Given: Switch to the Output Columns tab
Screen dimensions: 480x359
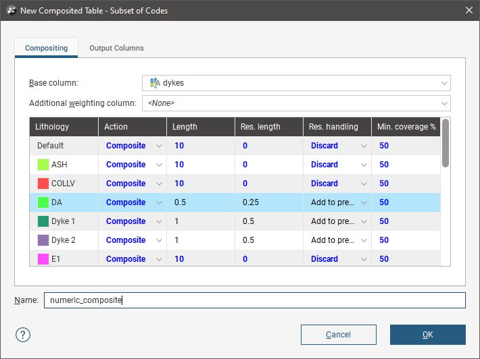Looking at the screenshot, I should point(116,48).
